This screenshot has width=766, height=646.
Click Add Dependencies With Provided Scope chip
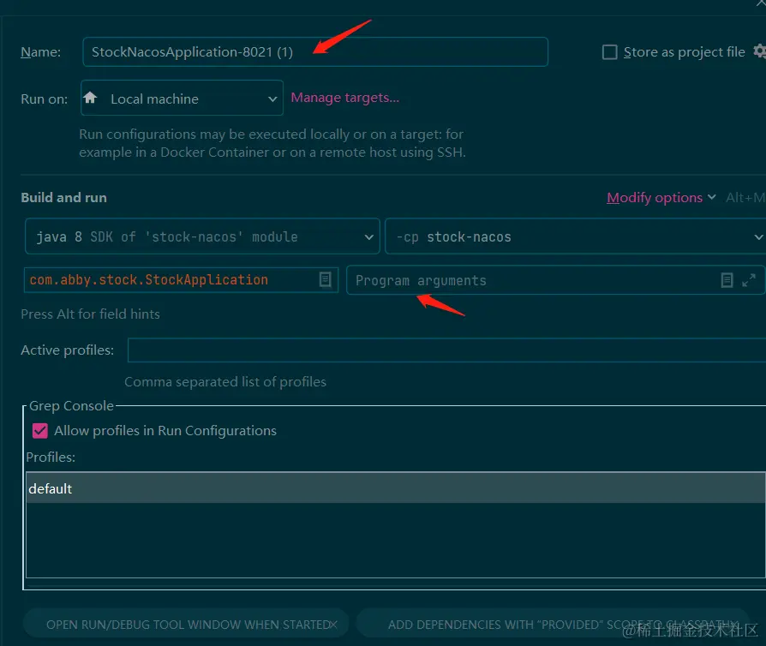click(x=553, y=623)
